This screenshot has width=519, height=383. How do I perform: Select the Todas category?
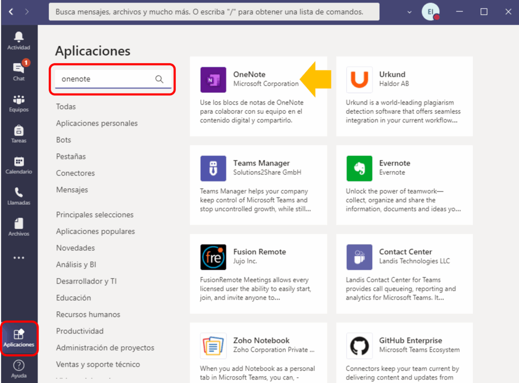pos(66,107)
